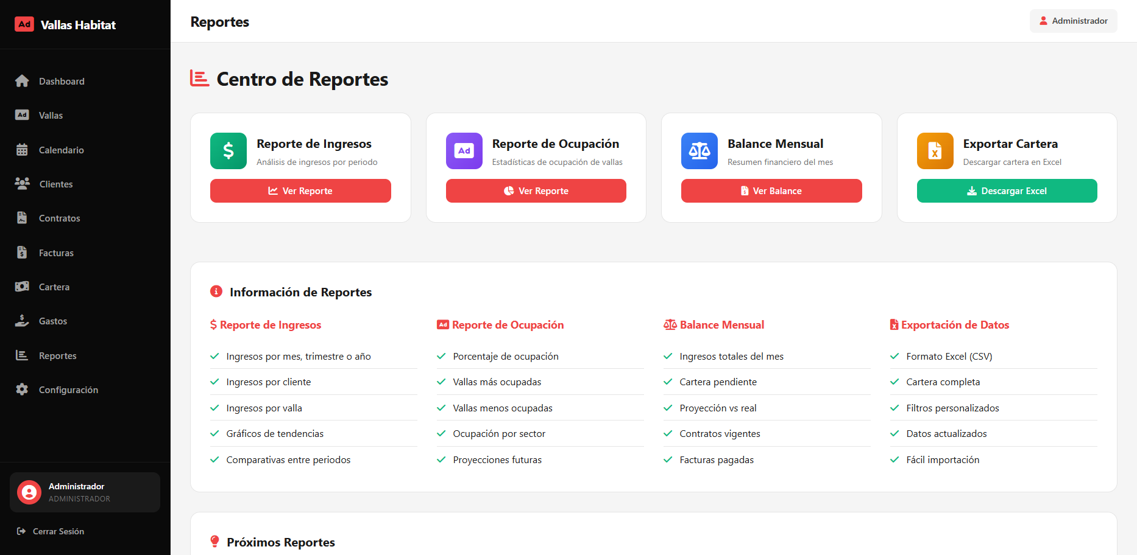The image size is (1137, 555).
Task: Navigate to Cartera in sidebar
Action: coord(54,287)
